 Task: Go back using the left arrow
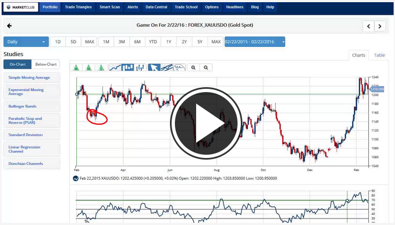9,26
